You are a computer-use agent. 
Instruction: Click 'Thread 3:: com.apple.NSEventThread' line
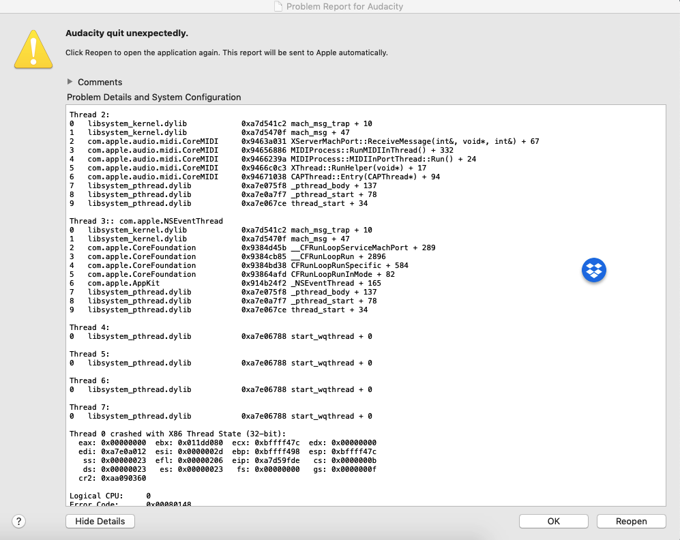tap(146, 221)
